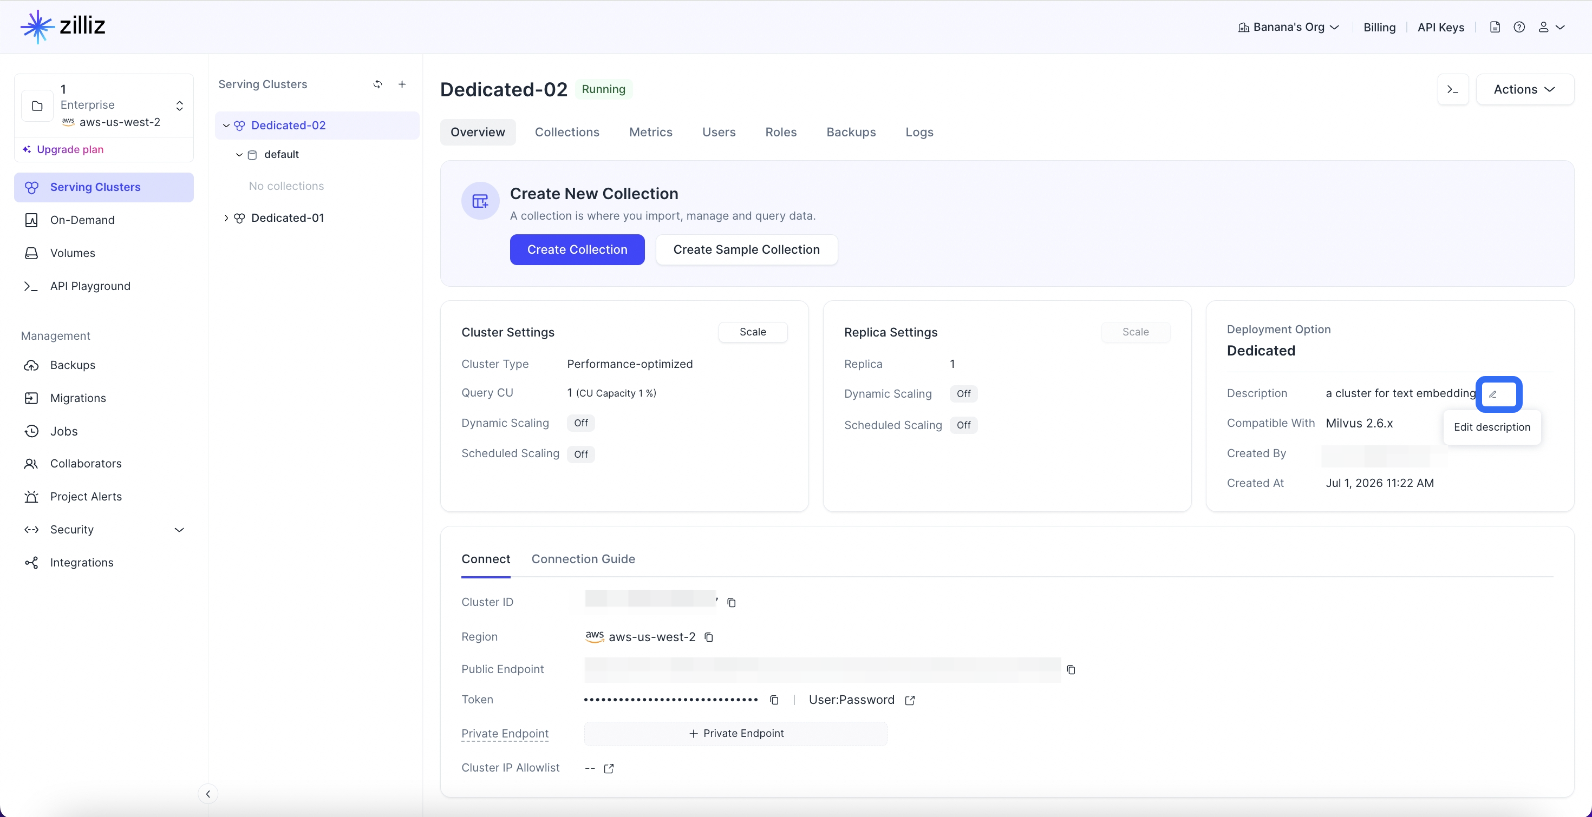Open Jobs in sidebar
The height and width of the screenshot is (817, 1592).
point(104,431)
